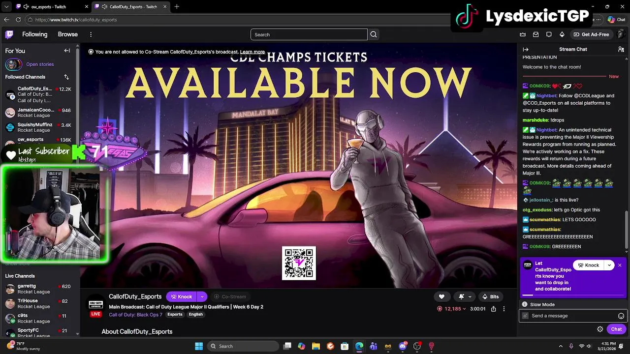Click the Esports tag
The image size is (630, 354).
pos(175,314)
